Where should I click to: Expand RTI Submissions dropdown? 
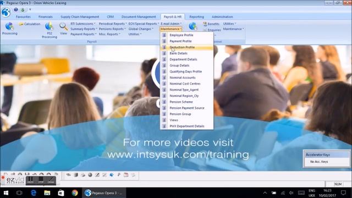83,24
